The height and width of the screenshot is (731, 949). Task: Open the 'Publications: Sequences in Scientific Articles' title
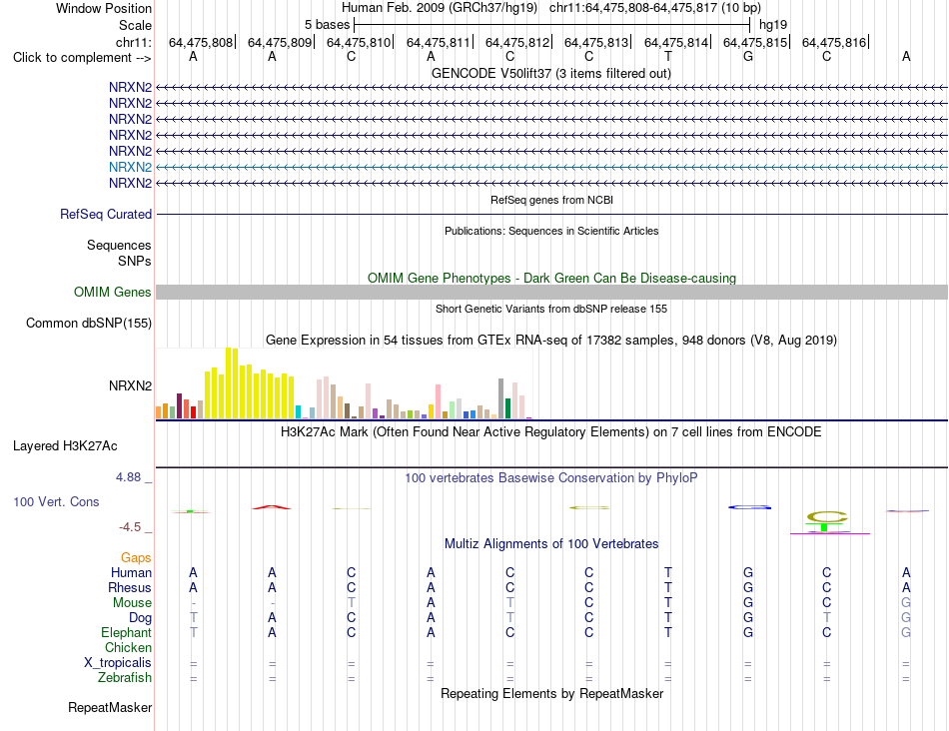[x=551, y=231]
